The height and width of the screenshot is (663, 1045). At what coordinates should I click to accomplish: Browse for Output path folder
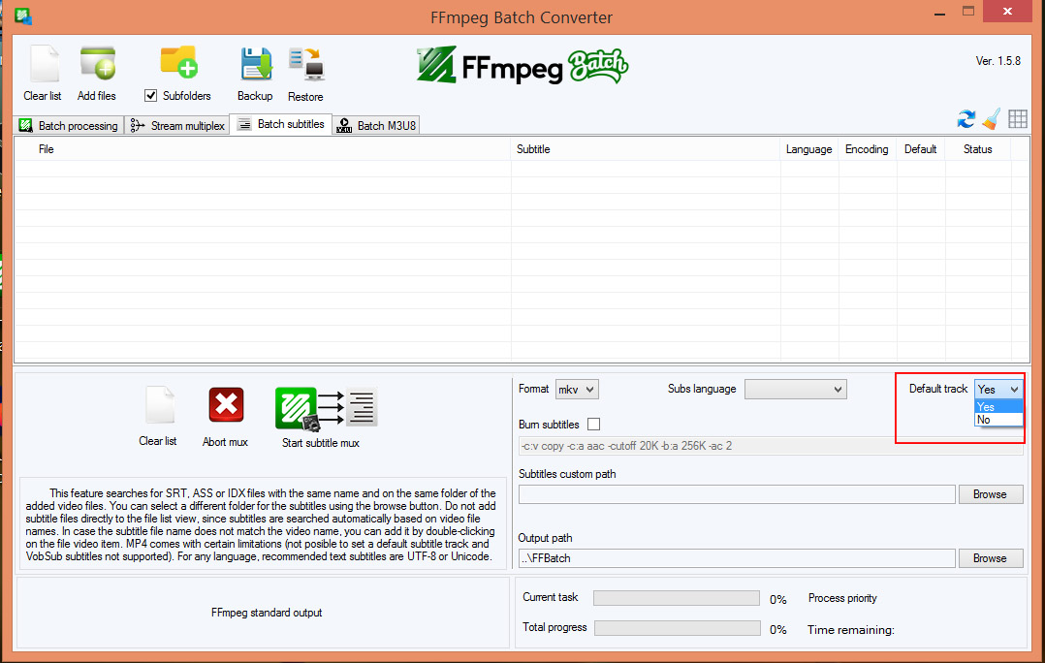pos(991,558)
